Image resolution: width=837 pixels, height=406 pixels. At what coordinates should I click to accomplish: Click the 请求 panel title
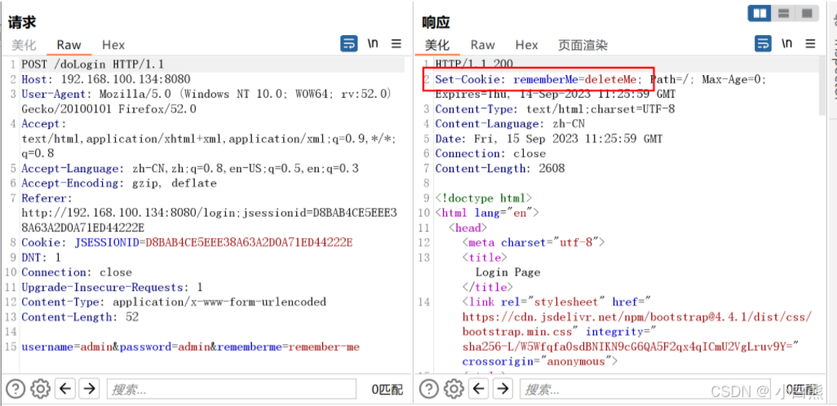click(x=22, y=22)
